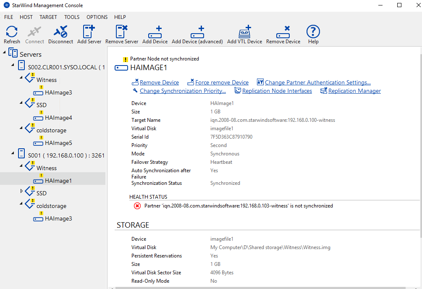Click coldstorage target icon under S002
422x289 pixels.
[x=30, y=128]
